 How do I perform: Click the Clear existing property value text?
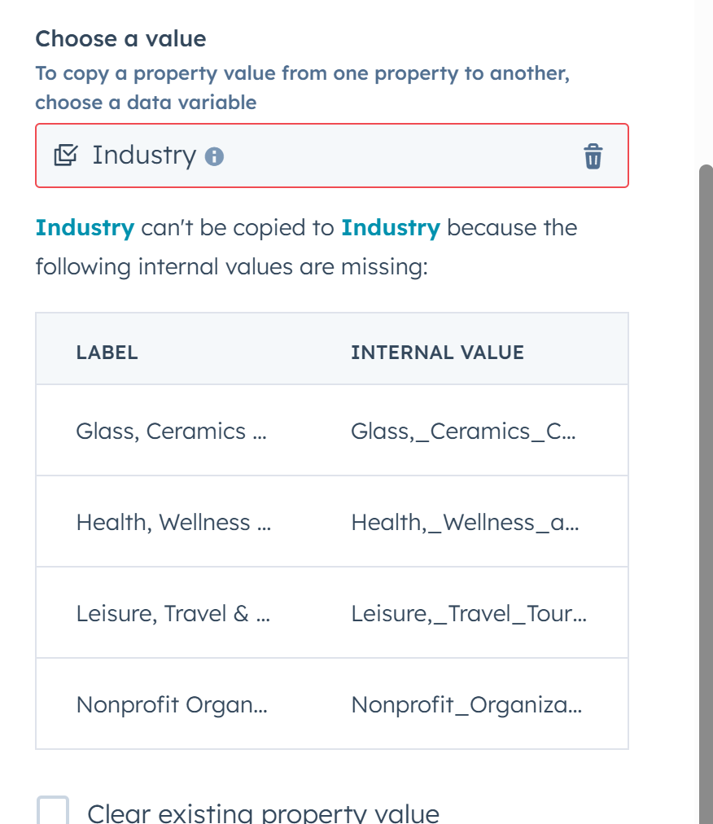tap(263, 811)
